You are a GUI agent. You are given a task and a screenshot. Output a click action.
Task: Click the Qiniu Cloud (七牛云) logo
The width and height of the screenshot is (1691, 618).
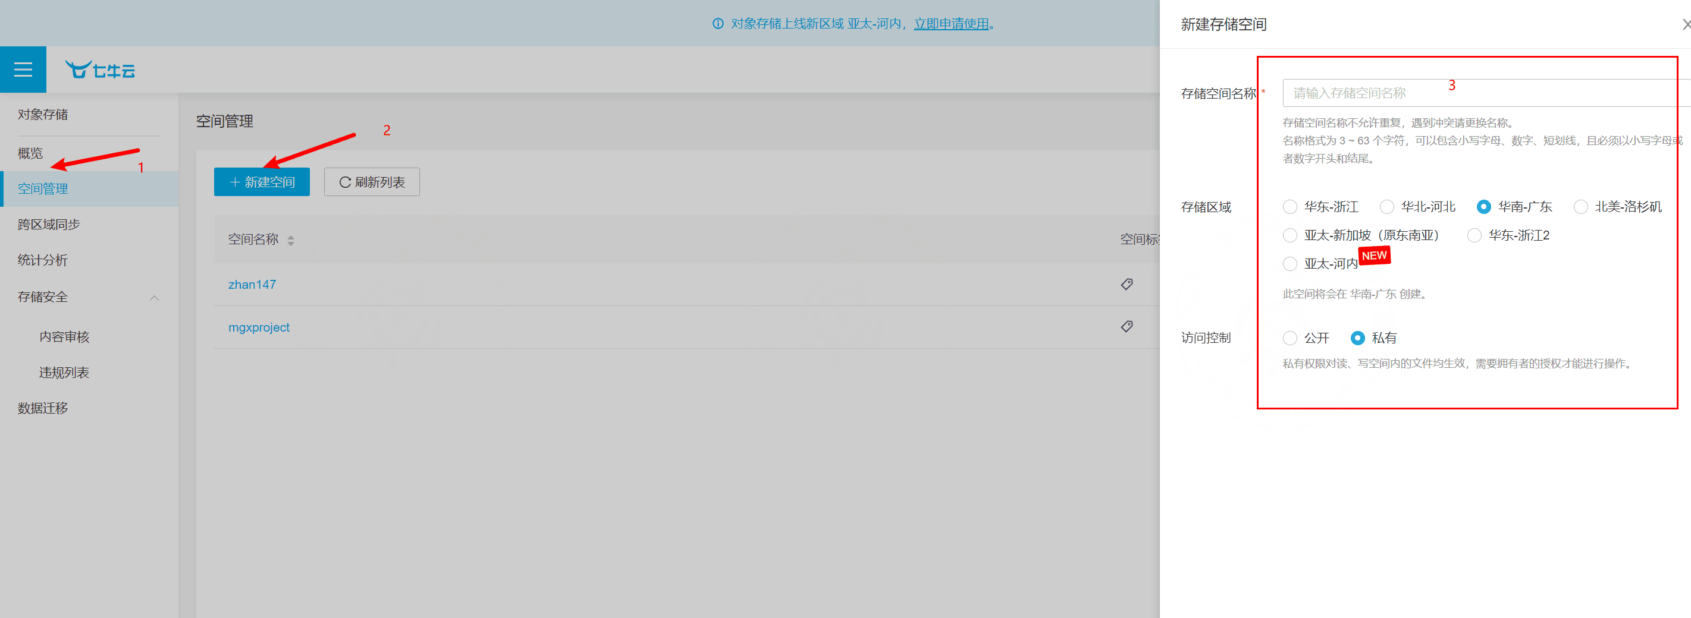[100, 70]
